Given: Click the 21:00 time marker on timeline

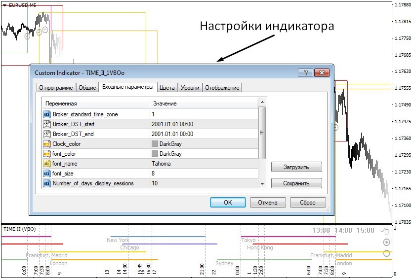Looking at the screenshot, I should 202,269.
